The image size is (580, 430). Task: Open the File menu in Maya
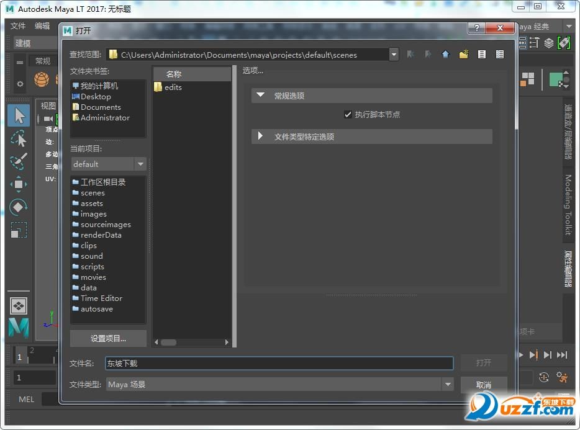[x=18, y=26]
